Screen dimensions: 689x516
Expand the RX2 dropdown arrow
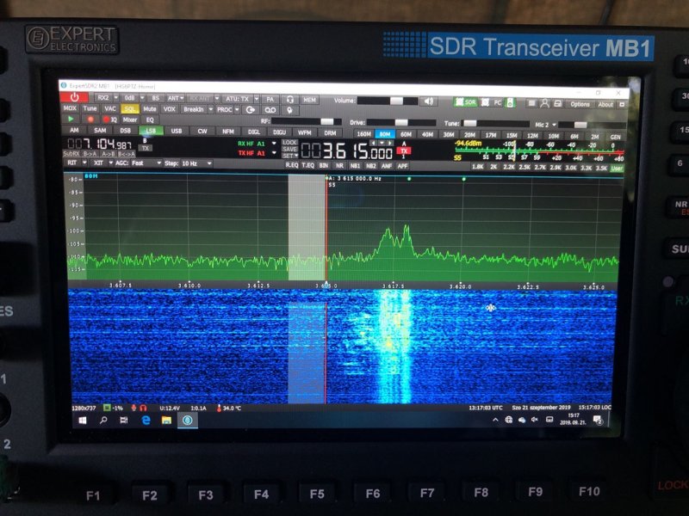coord(116,98)
